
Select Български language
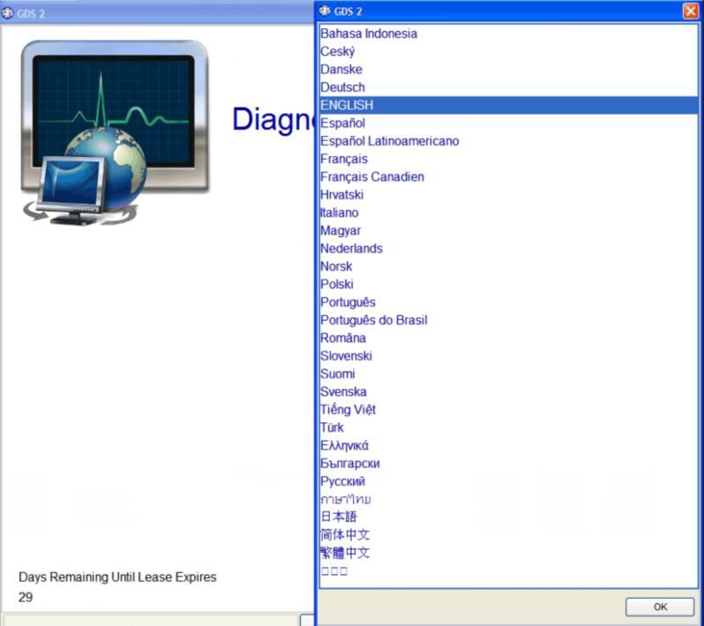(508, 464)
